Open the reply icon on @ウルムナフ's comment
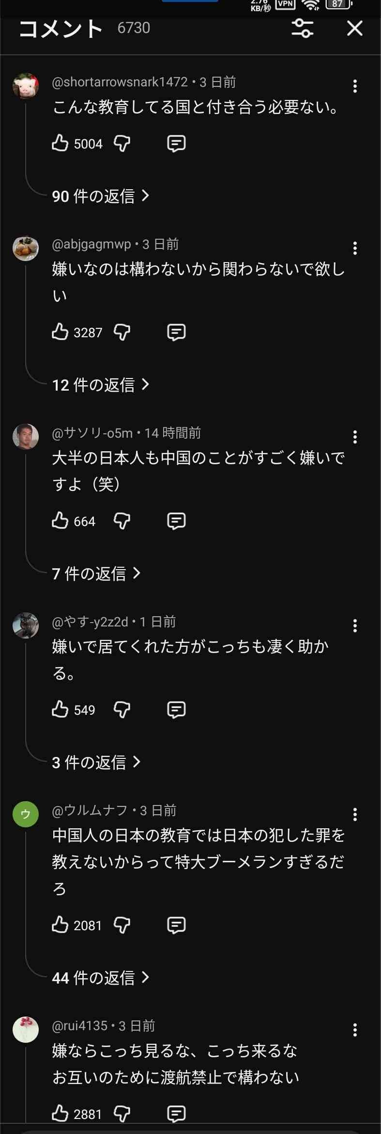The image size is (381, 1134). point(176,925)
